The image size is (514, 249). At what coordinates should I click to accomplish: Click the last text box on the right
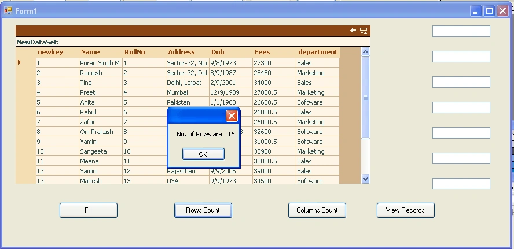(461, 184)
